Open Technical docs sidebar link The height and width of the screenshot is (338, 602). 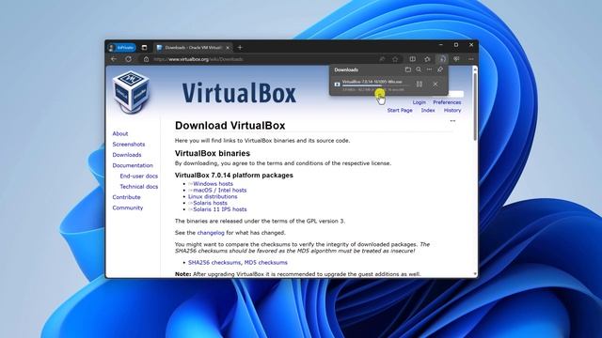[x=138, y=187]
